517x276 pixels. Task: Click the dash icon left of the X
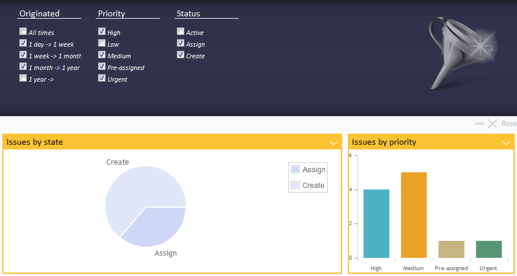tap(480, 124)
